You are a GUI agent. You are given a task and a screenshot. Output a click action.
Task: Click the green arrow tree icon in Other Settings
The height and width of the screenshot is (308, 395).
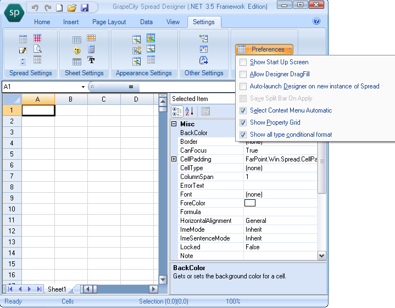coord(204,38)
